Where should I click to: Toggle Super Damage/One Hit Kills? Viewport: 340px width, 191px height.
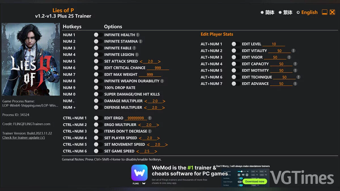[98, 94]
